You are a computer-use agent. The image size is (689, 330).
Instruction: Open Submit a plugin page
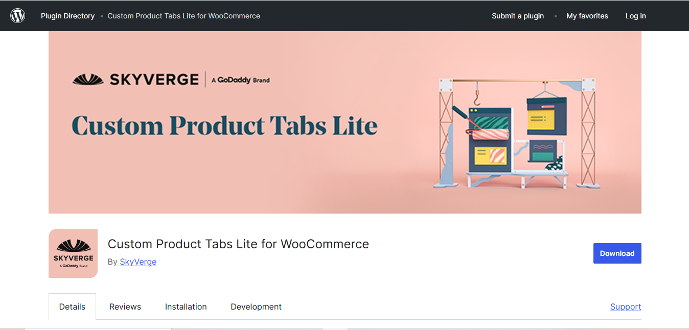(518, 16)
